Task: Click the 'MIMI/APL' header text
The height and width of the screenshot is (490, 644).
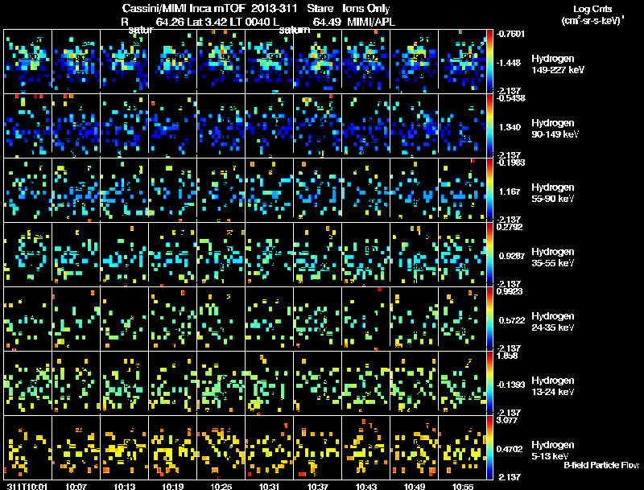Action: (371, 22)
